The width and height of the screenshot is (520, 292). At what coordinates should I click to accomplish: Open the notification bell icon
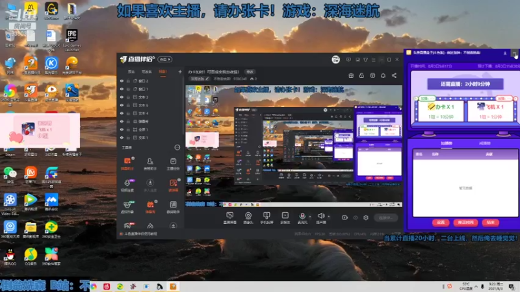coord(383,75)
